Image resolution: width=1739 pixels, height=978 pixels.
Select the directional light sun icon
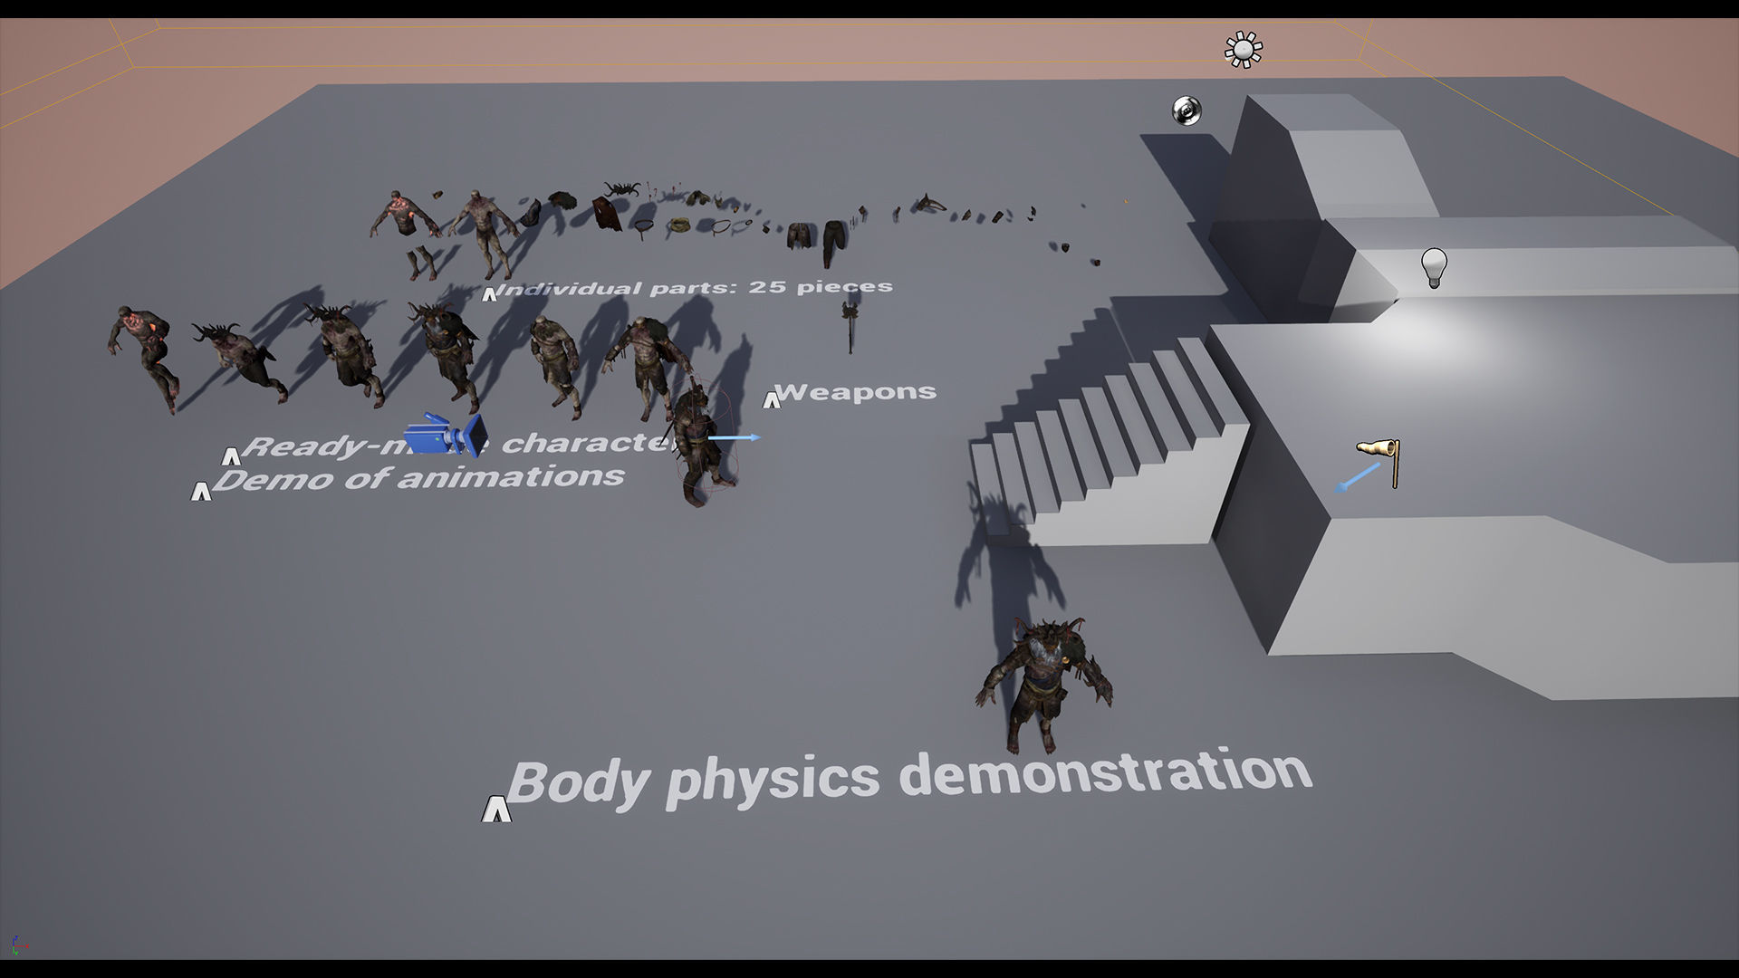tap(1243, 48)
